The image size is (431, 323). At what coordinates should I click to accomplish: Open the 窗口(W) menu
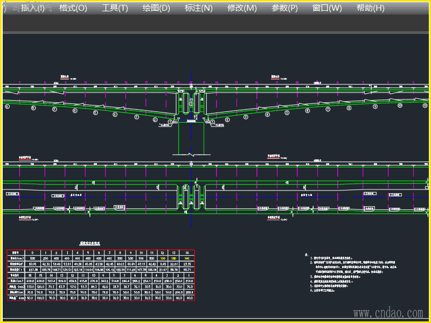[x=327, y=8]
